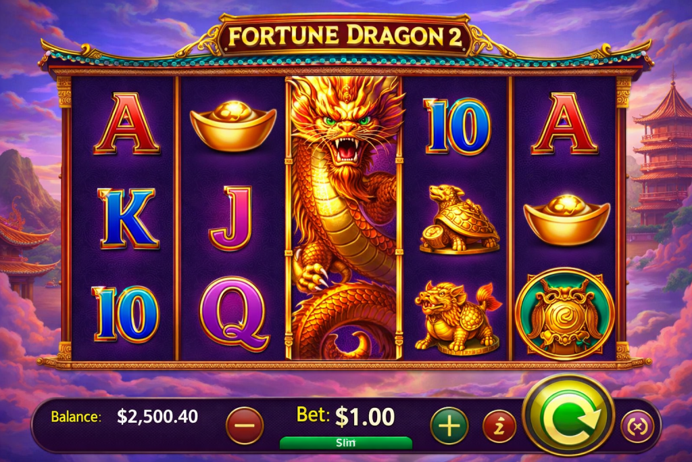Decrease bet with red minus button
Image resolution: width=692 pixels, height=462 pixels.
(245, 425)
